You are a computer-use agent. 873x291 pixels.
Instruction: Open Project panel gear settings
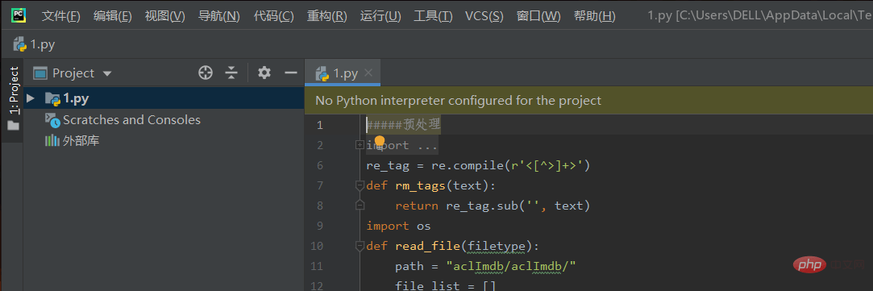[x=264, y=73]
